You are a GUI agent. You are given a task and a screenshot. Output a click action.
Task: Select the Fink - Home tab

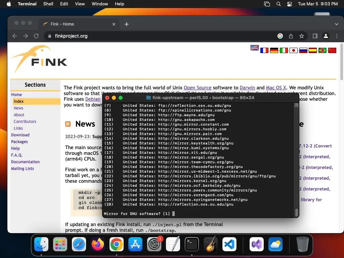click(x=79, y=24)
